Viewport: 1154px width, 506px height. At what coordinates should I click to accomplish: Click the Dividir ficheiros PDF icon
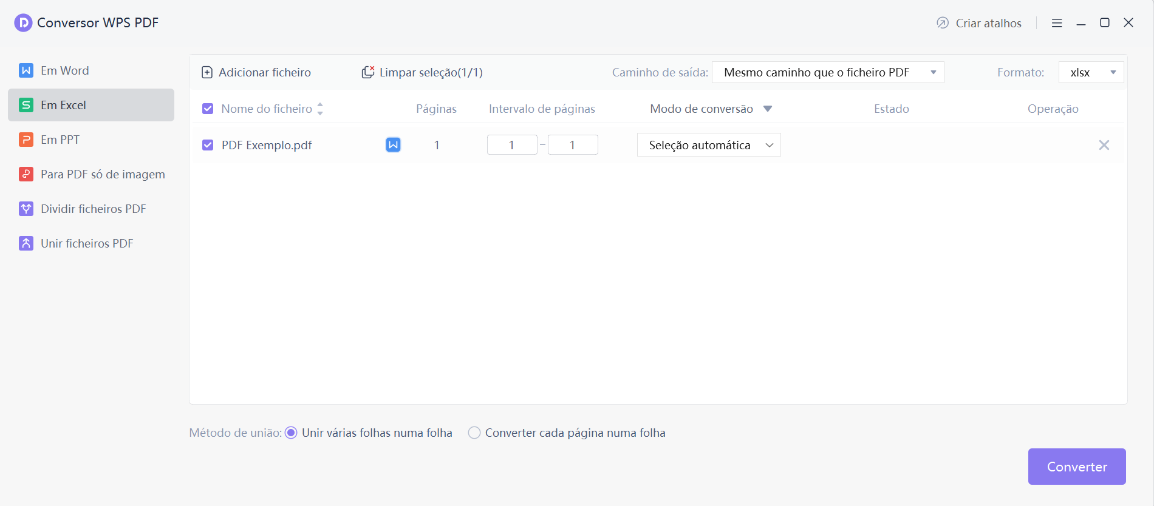click(26, 209)
